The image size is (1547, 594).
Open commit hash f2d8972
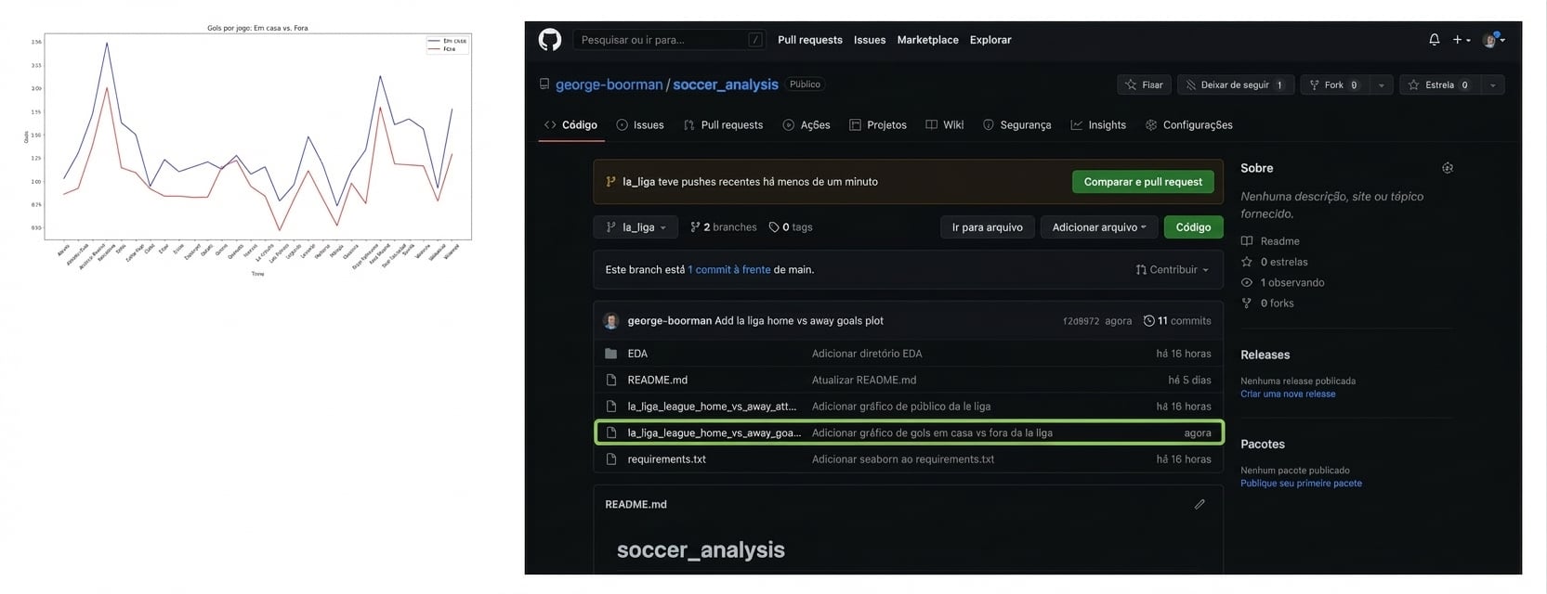[1081, 321]
